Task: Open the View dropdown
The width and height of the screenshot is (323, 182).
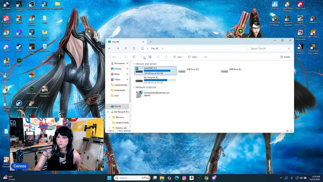Action: [x=193, y=57]
